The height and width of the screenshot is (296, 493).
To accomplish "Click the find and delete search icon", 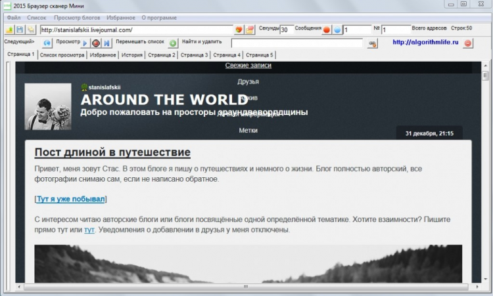I will 373,43.
